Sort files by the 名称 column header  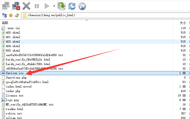5,23
